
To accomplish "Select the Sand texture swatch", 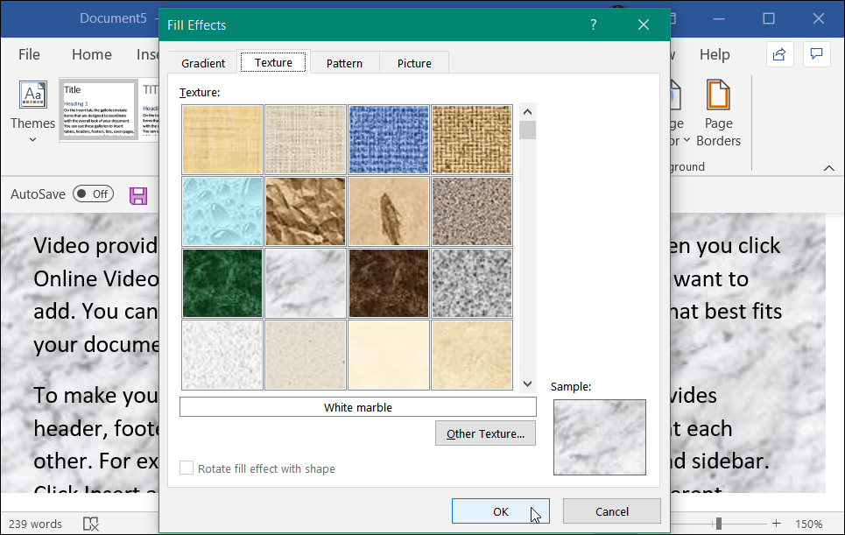I will click(472, 211).
